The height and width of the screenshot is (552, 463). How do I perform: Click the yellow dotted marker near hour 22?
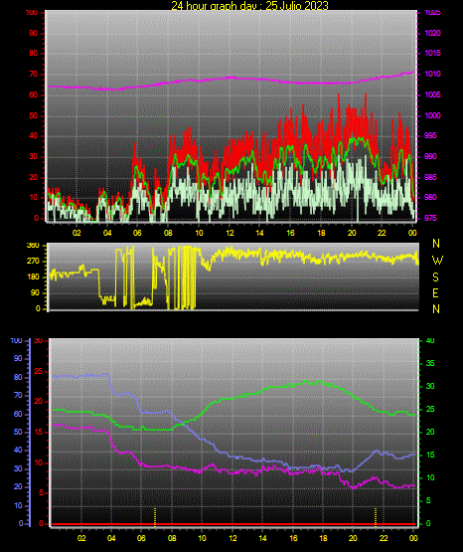pos(376,516)
